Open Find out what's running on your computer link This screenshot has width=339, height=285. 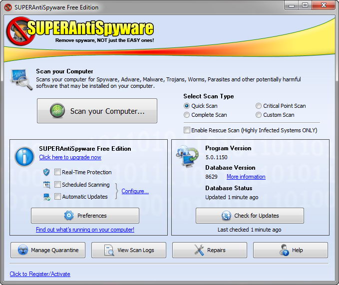pos(85,230)
